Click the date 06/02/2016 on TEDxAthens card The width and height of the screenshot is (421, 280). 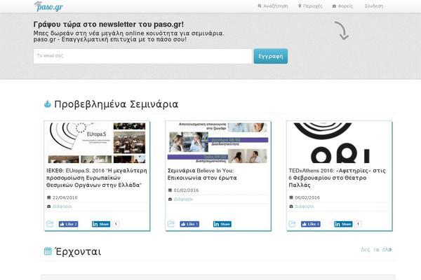tap(307, 197)
